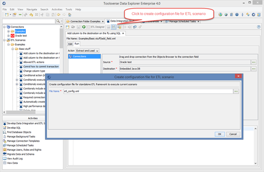The width and height of the screenshot is (264, 172).
Task: Collapse the Basic stuff folder node
Action: point(13,49)
